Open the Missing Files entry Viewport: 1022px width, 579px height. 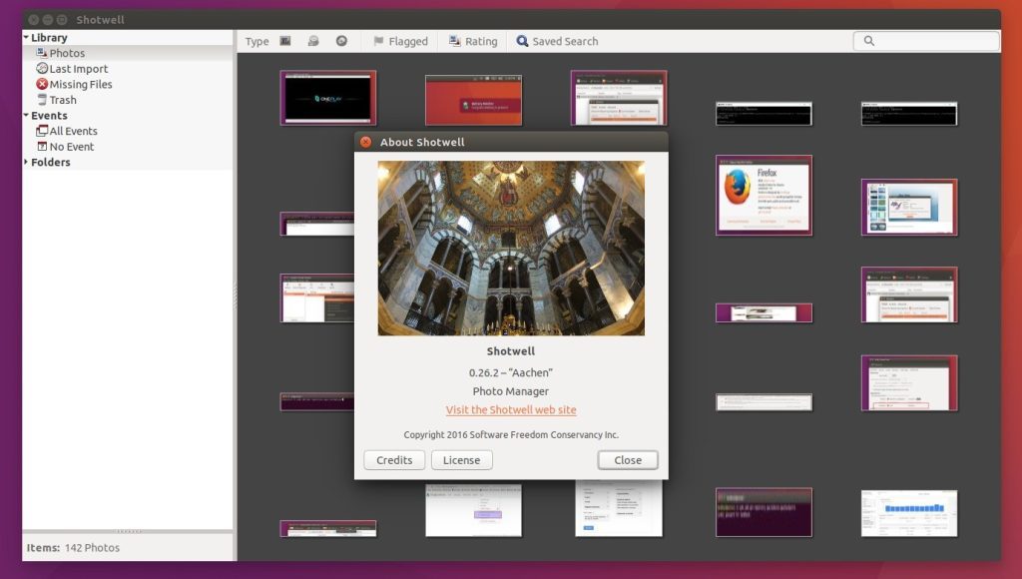[80, 85]
